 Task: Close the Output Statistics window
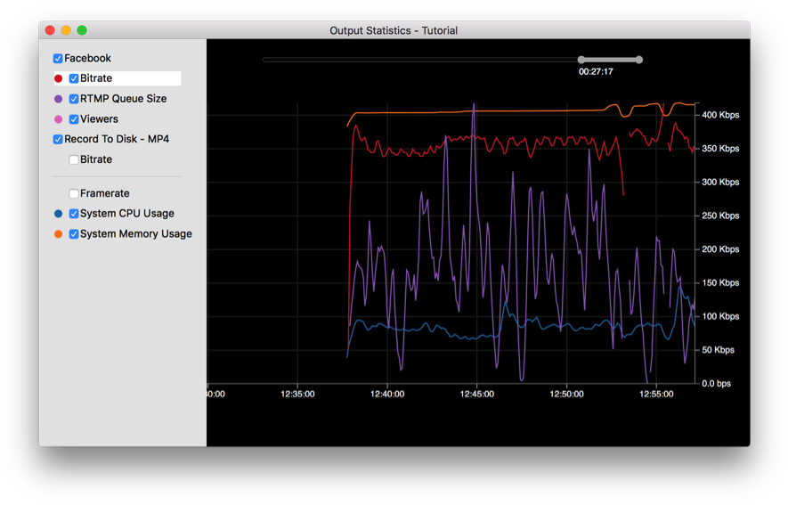[x=50, y=30]
